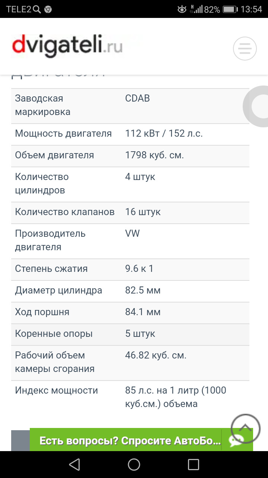Tap the eye comfort icon in the status bar
Image resolution: width=268 pixels, height=478 pixels.
point(182,9)
